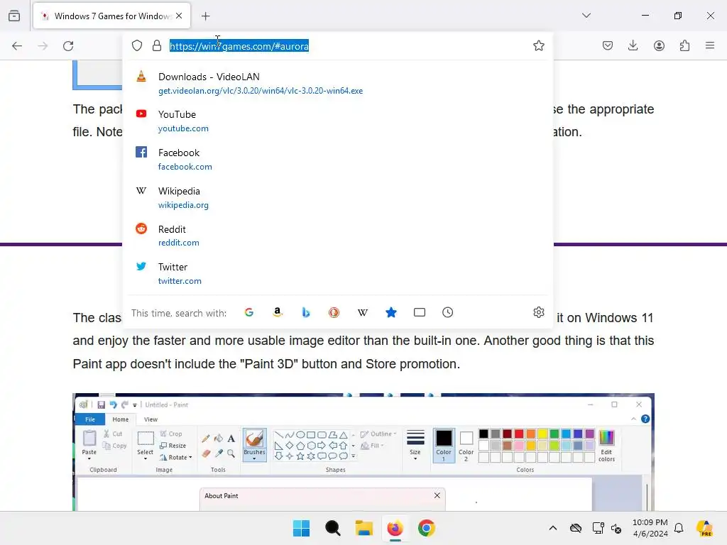Viewport: 727px width, 545px height.
Task: Select the Reddit suggestion
Action: (338, 236)
